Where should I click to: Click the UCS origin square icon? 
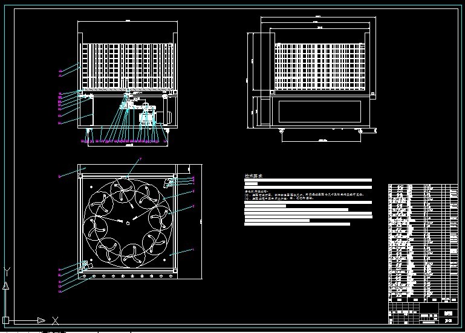click(5, 320)
